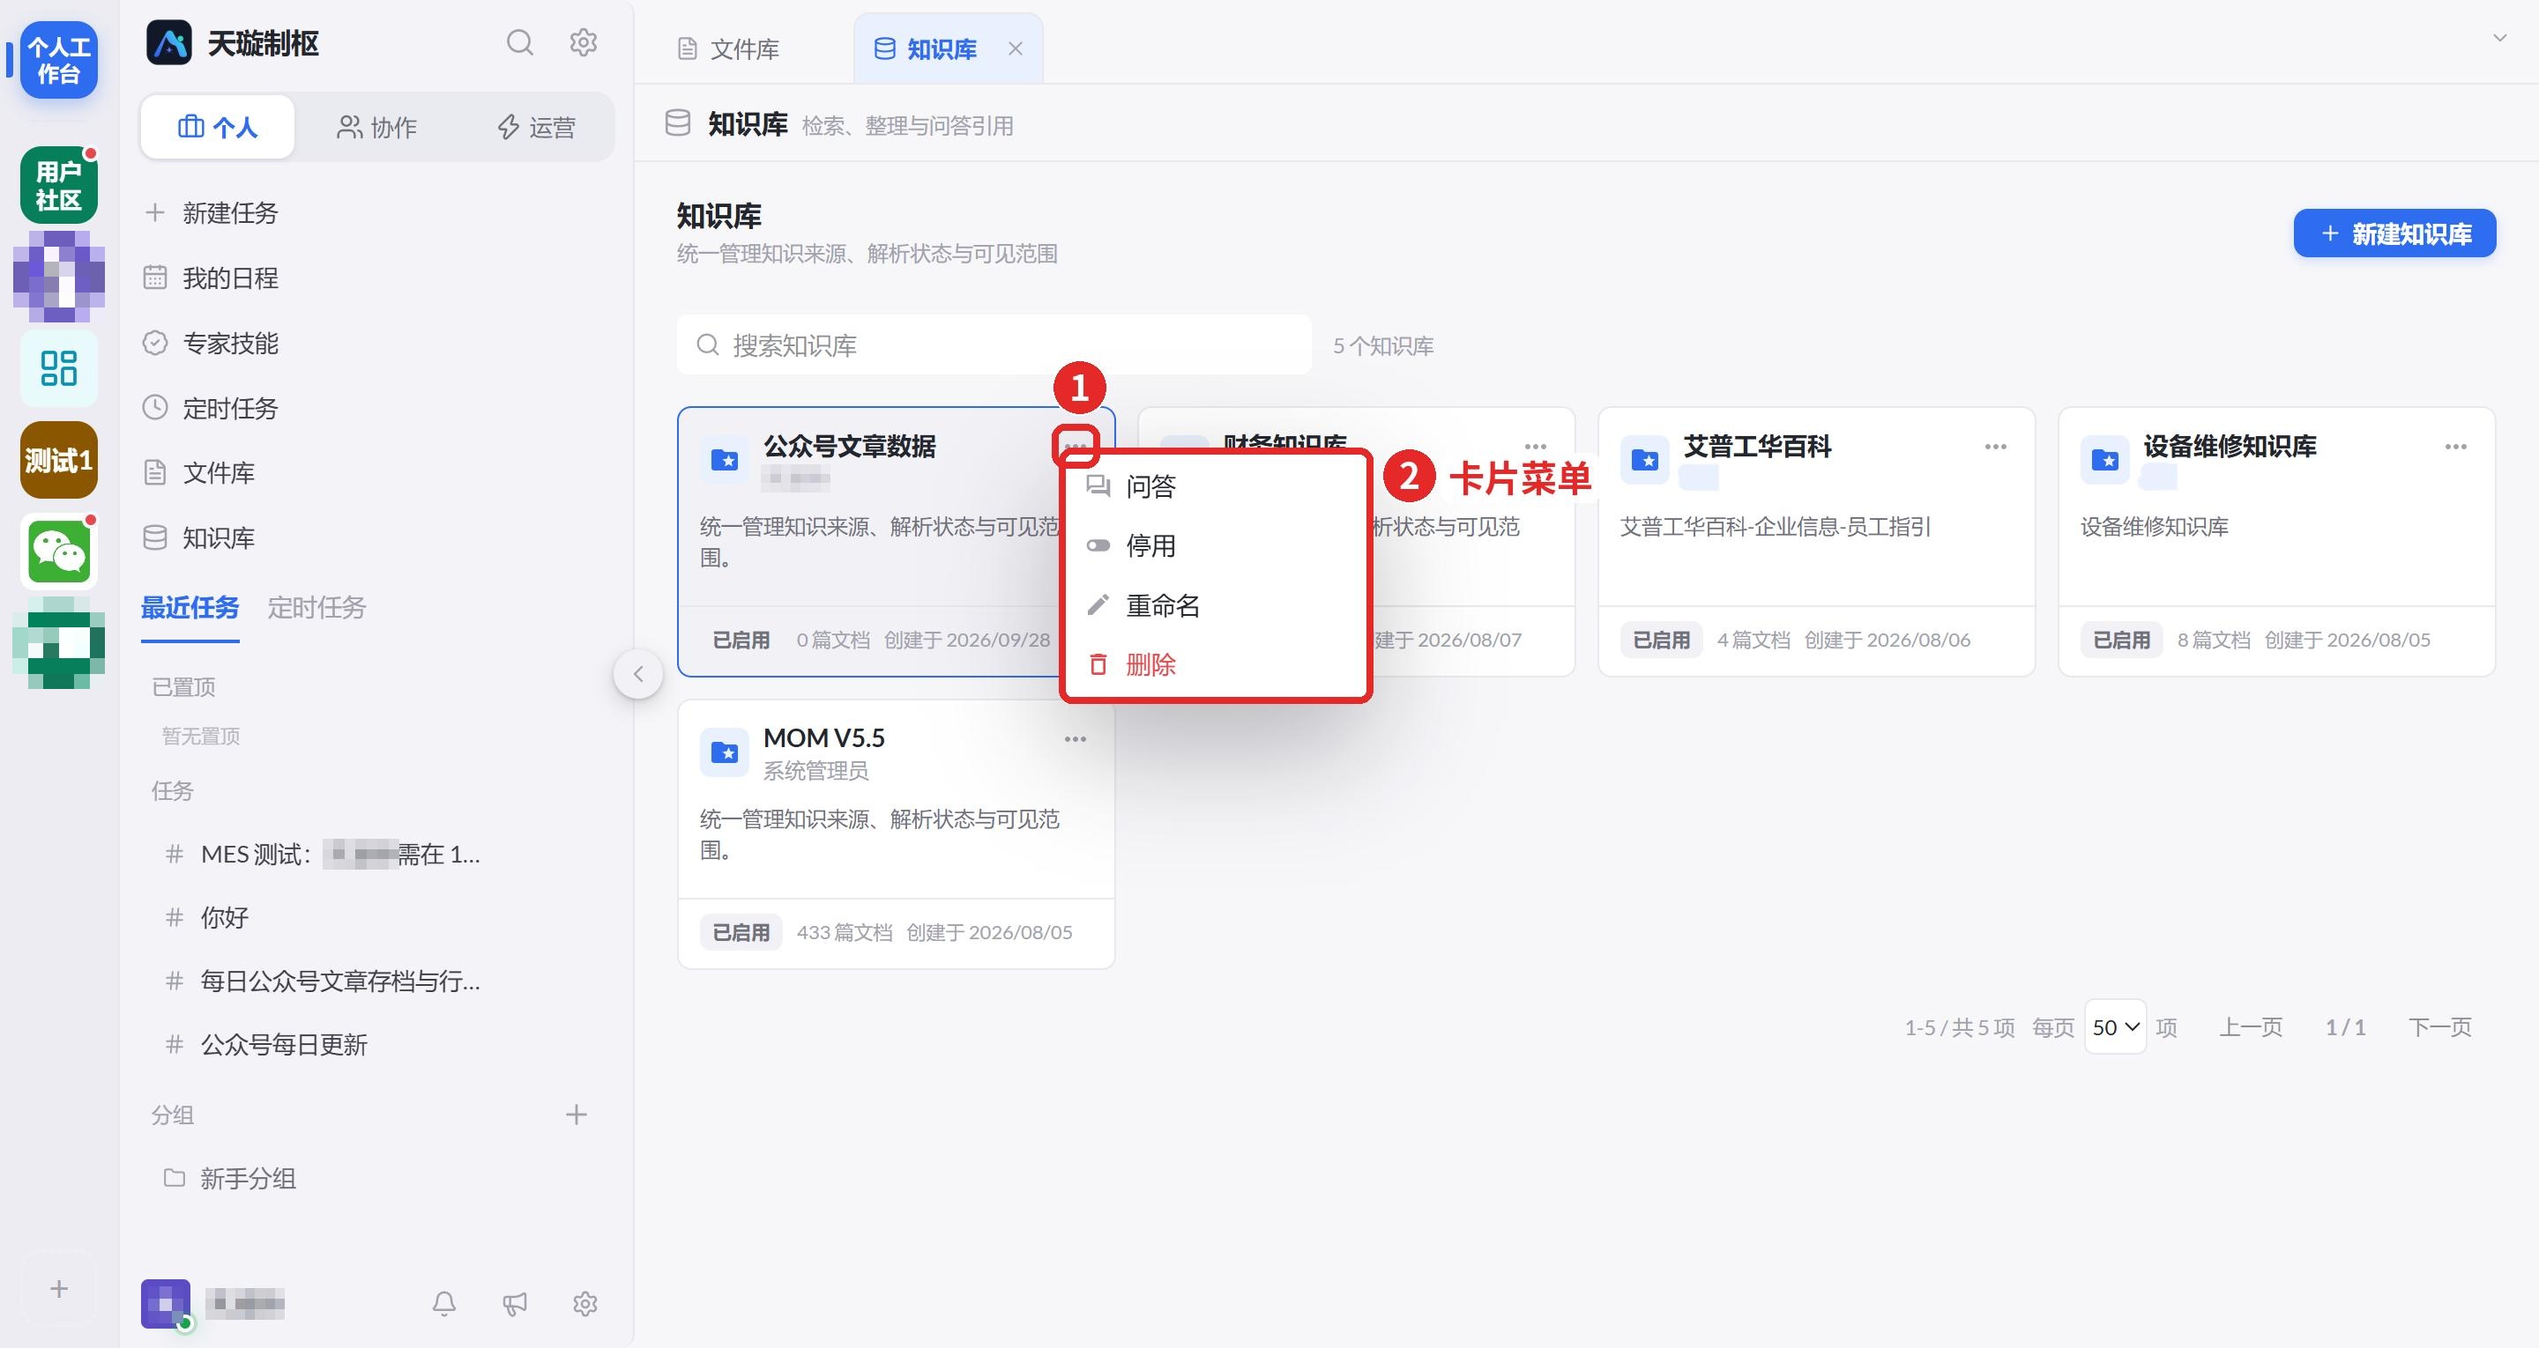Image resolution: width=2539 pixels, height=1348 pixels.
Task: Go to 下一页 in pagination
Action: pos(2439,1026)
